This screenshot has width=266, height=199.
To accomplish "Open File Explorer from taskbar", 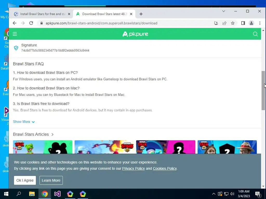I will tap(32, 194).
